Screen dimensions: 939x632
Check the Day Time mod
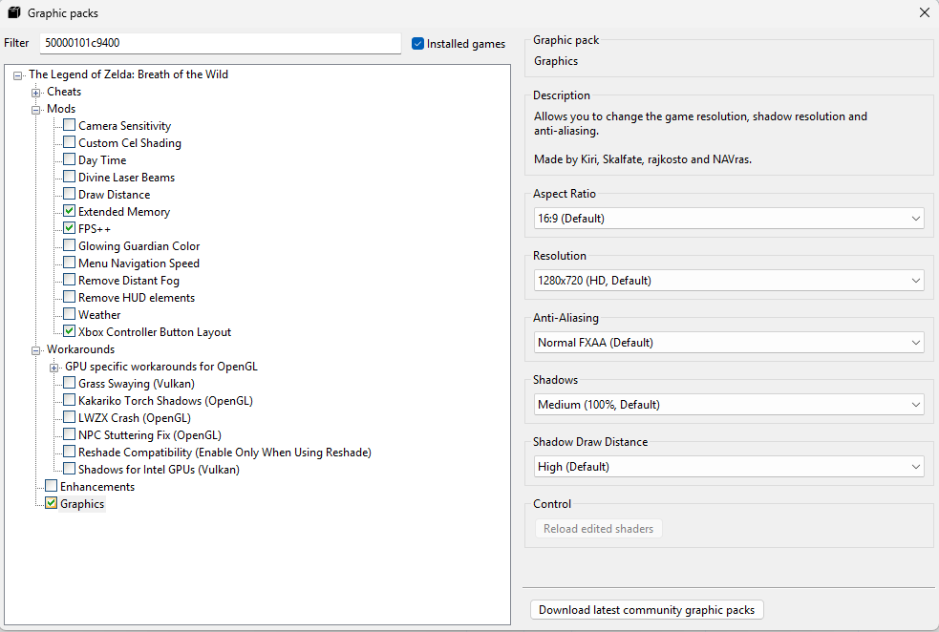pyautogui.click(x=70, y=159)
